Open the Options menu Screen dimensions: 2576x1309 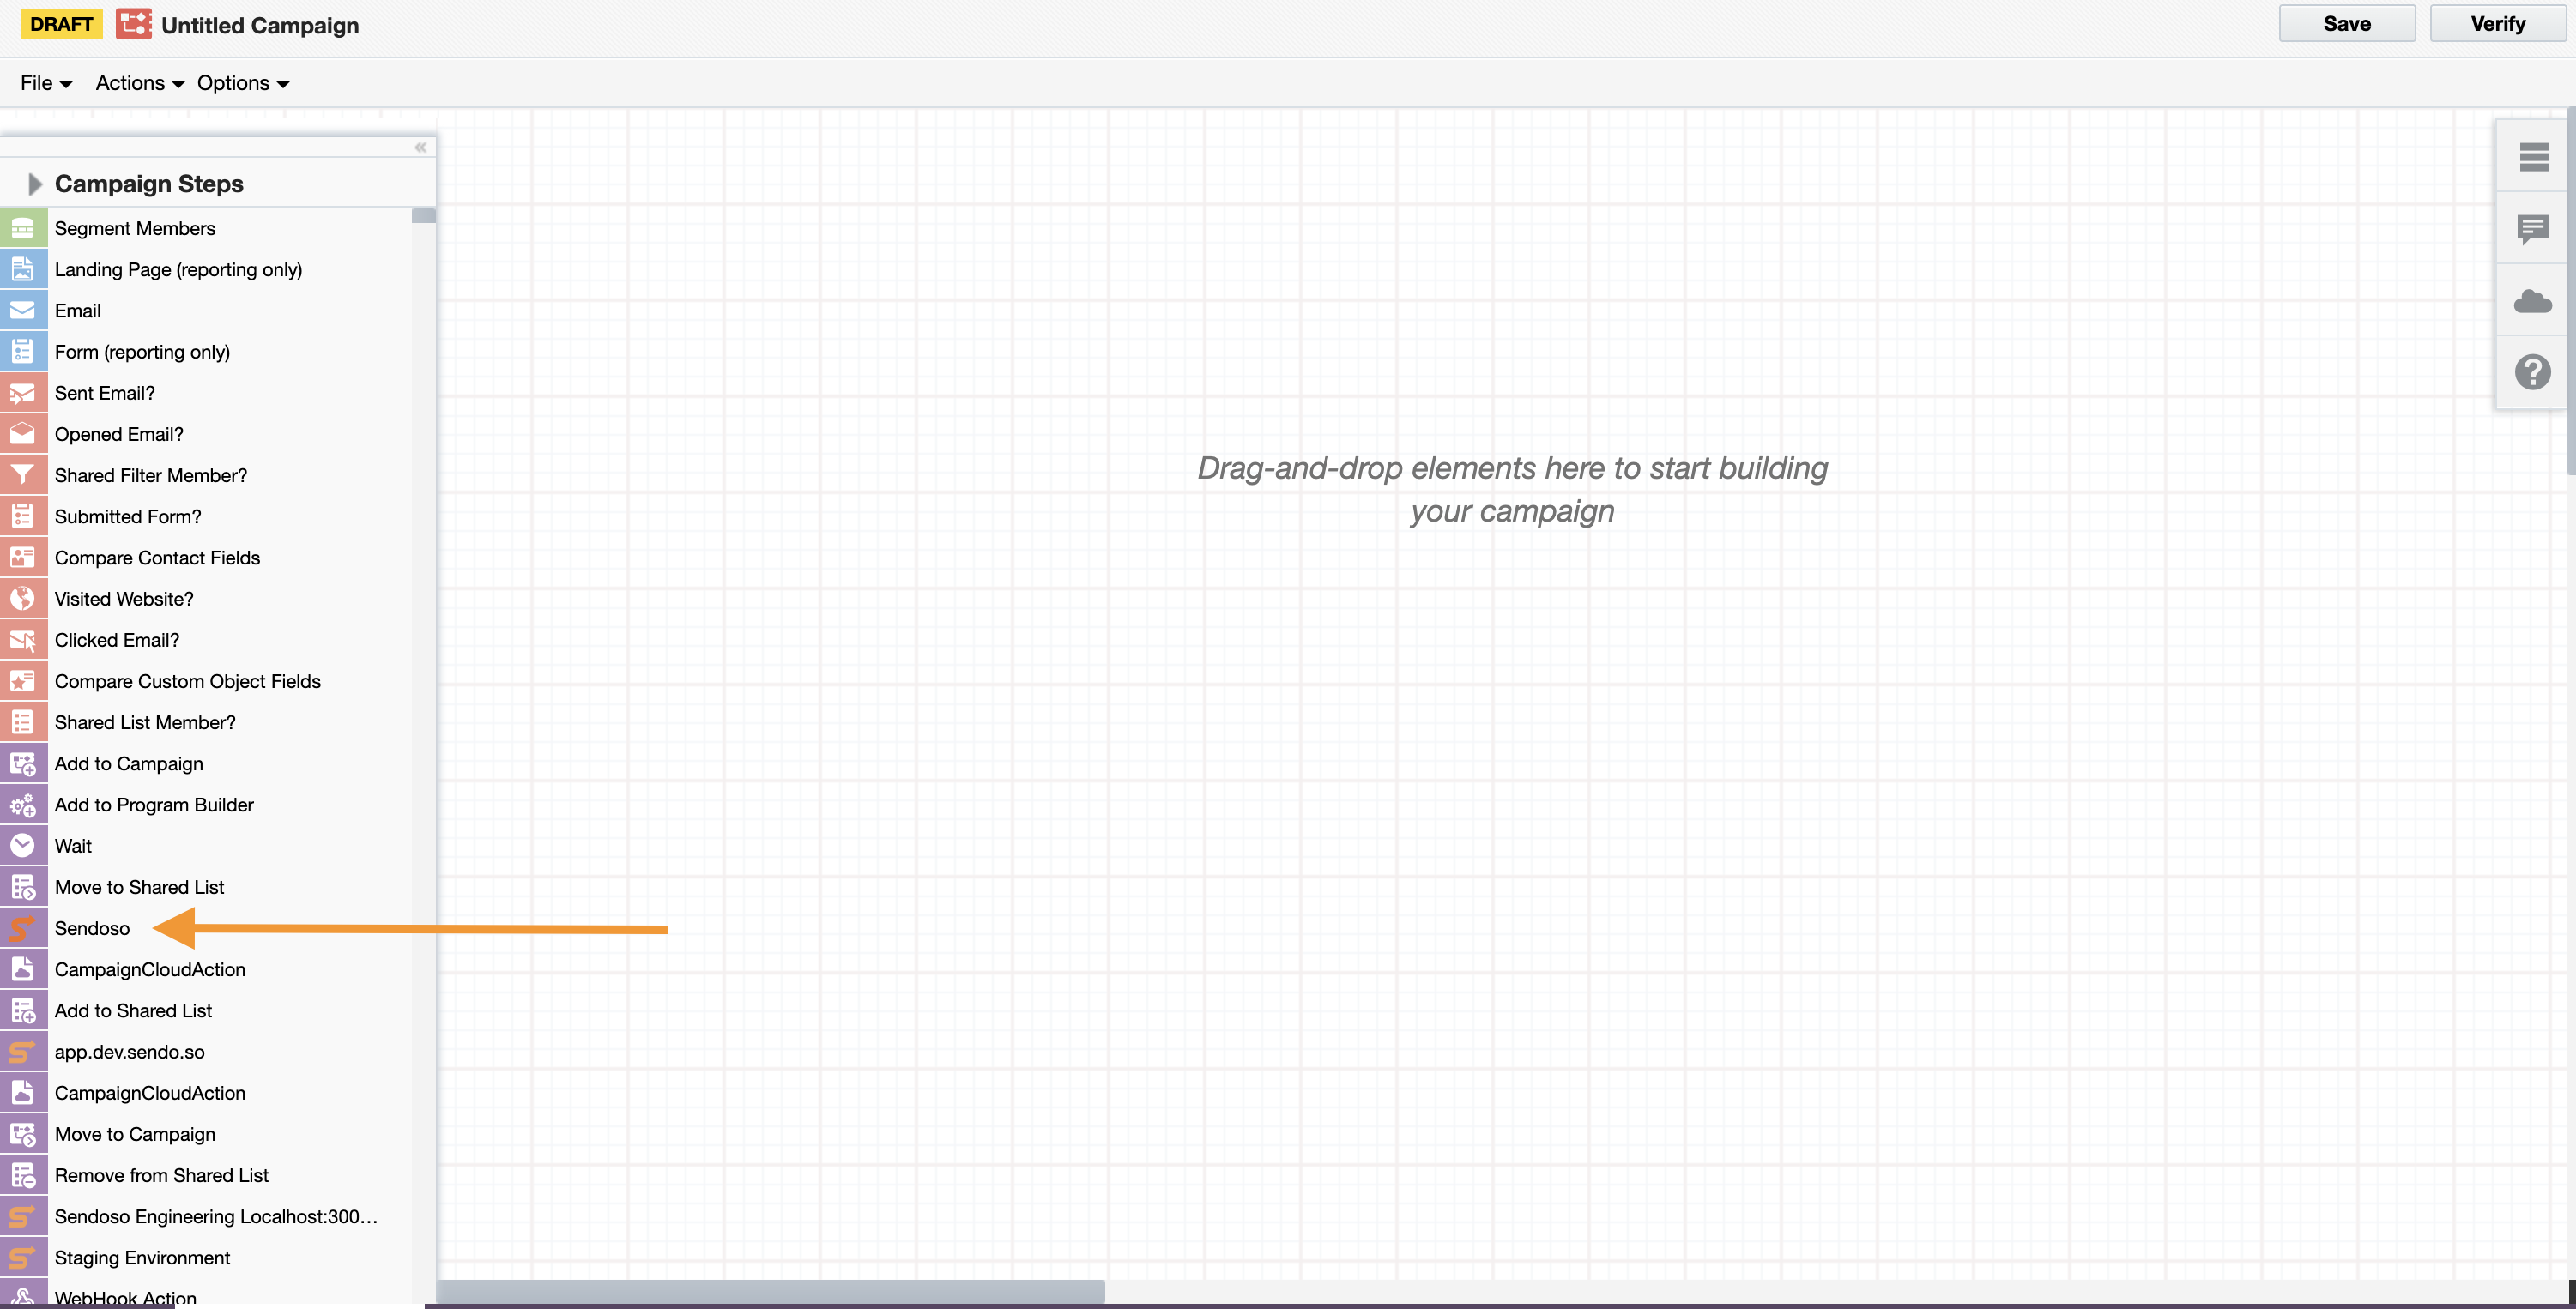click(243, 83)
